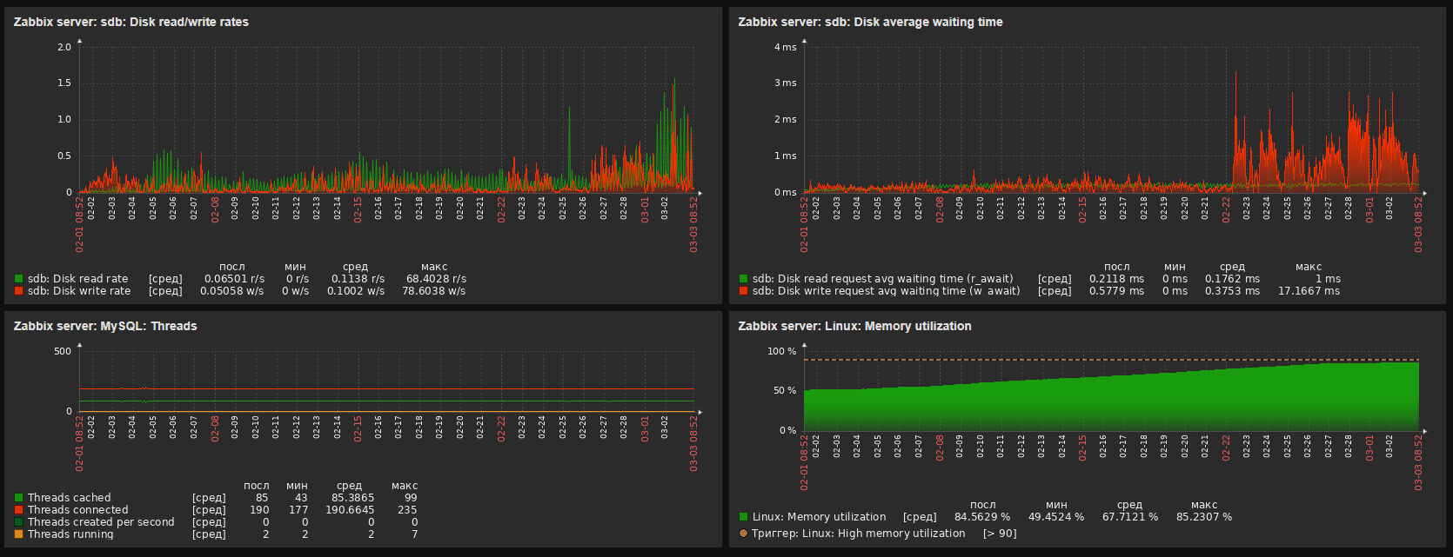Click the 'Disk read request avg waiting time (r_await)' label
Image resolution: width=1453 pixels, height=557 pixels.
(882, 279)
